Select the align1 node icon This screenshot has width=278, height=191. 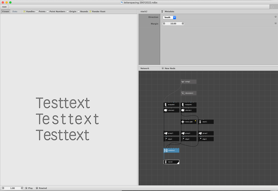166,139
